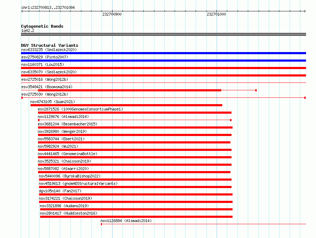Screen dimensions: 316x238
Task: Open variant nsv3321896 (Audano2019) label
Action: coord(64,206)
